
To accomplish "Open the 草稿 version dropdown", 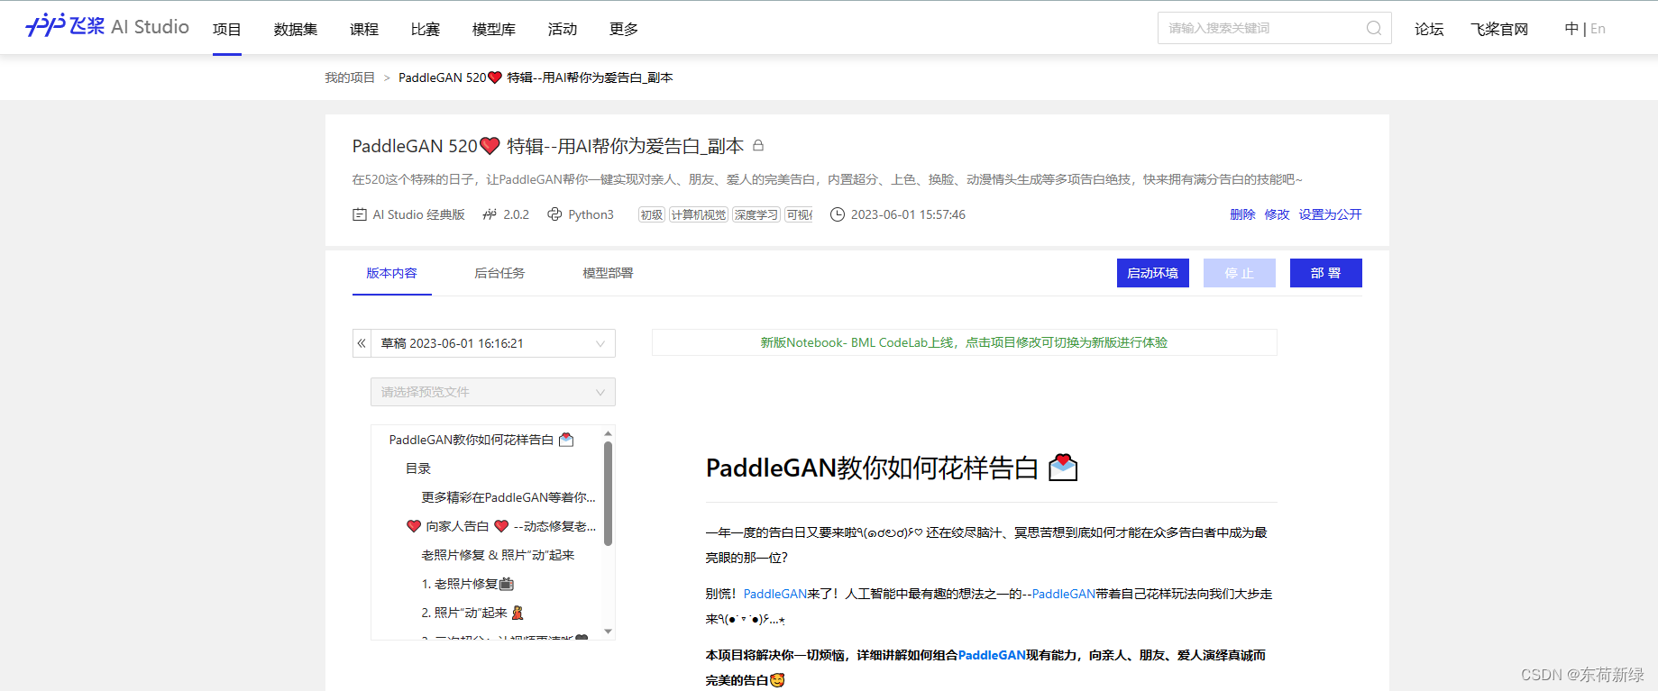I will [493, 343].
